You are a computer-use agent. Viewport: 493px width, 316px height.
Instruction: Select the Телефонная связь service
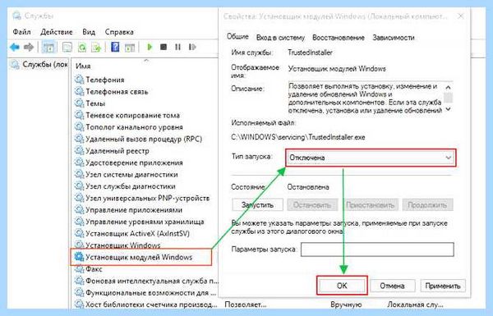pos(117,91)
